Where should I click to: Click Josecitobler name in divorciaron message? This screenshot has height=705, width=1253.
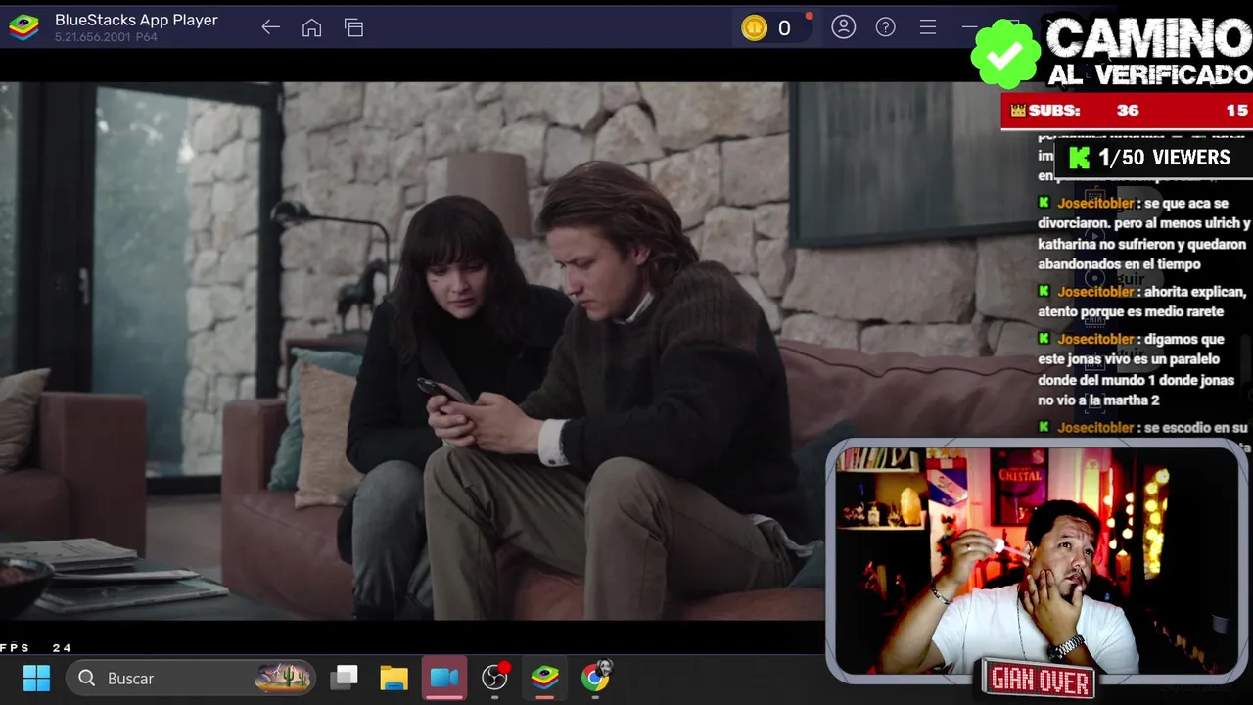tap(1095, 203)
